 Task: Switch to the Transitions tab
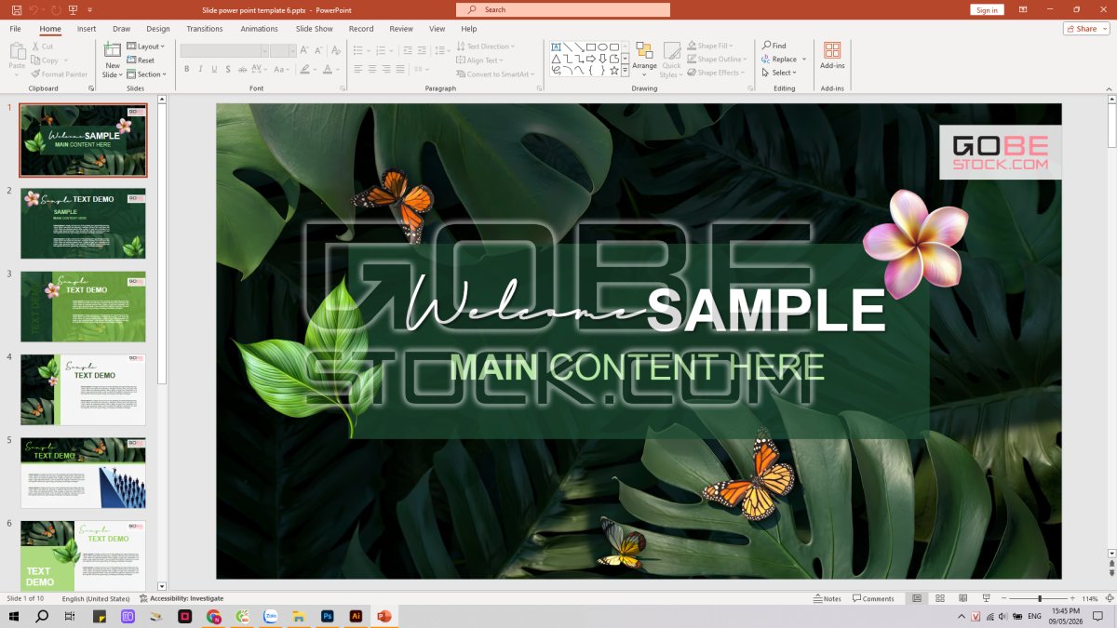pyautogui.click(x=205, y=29)
